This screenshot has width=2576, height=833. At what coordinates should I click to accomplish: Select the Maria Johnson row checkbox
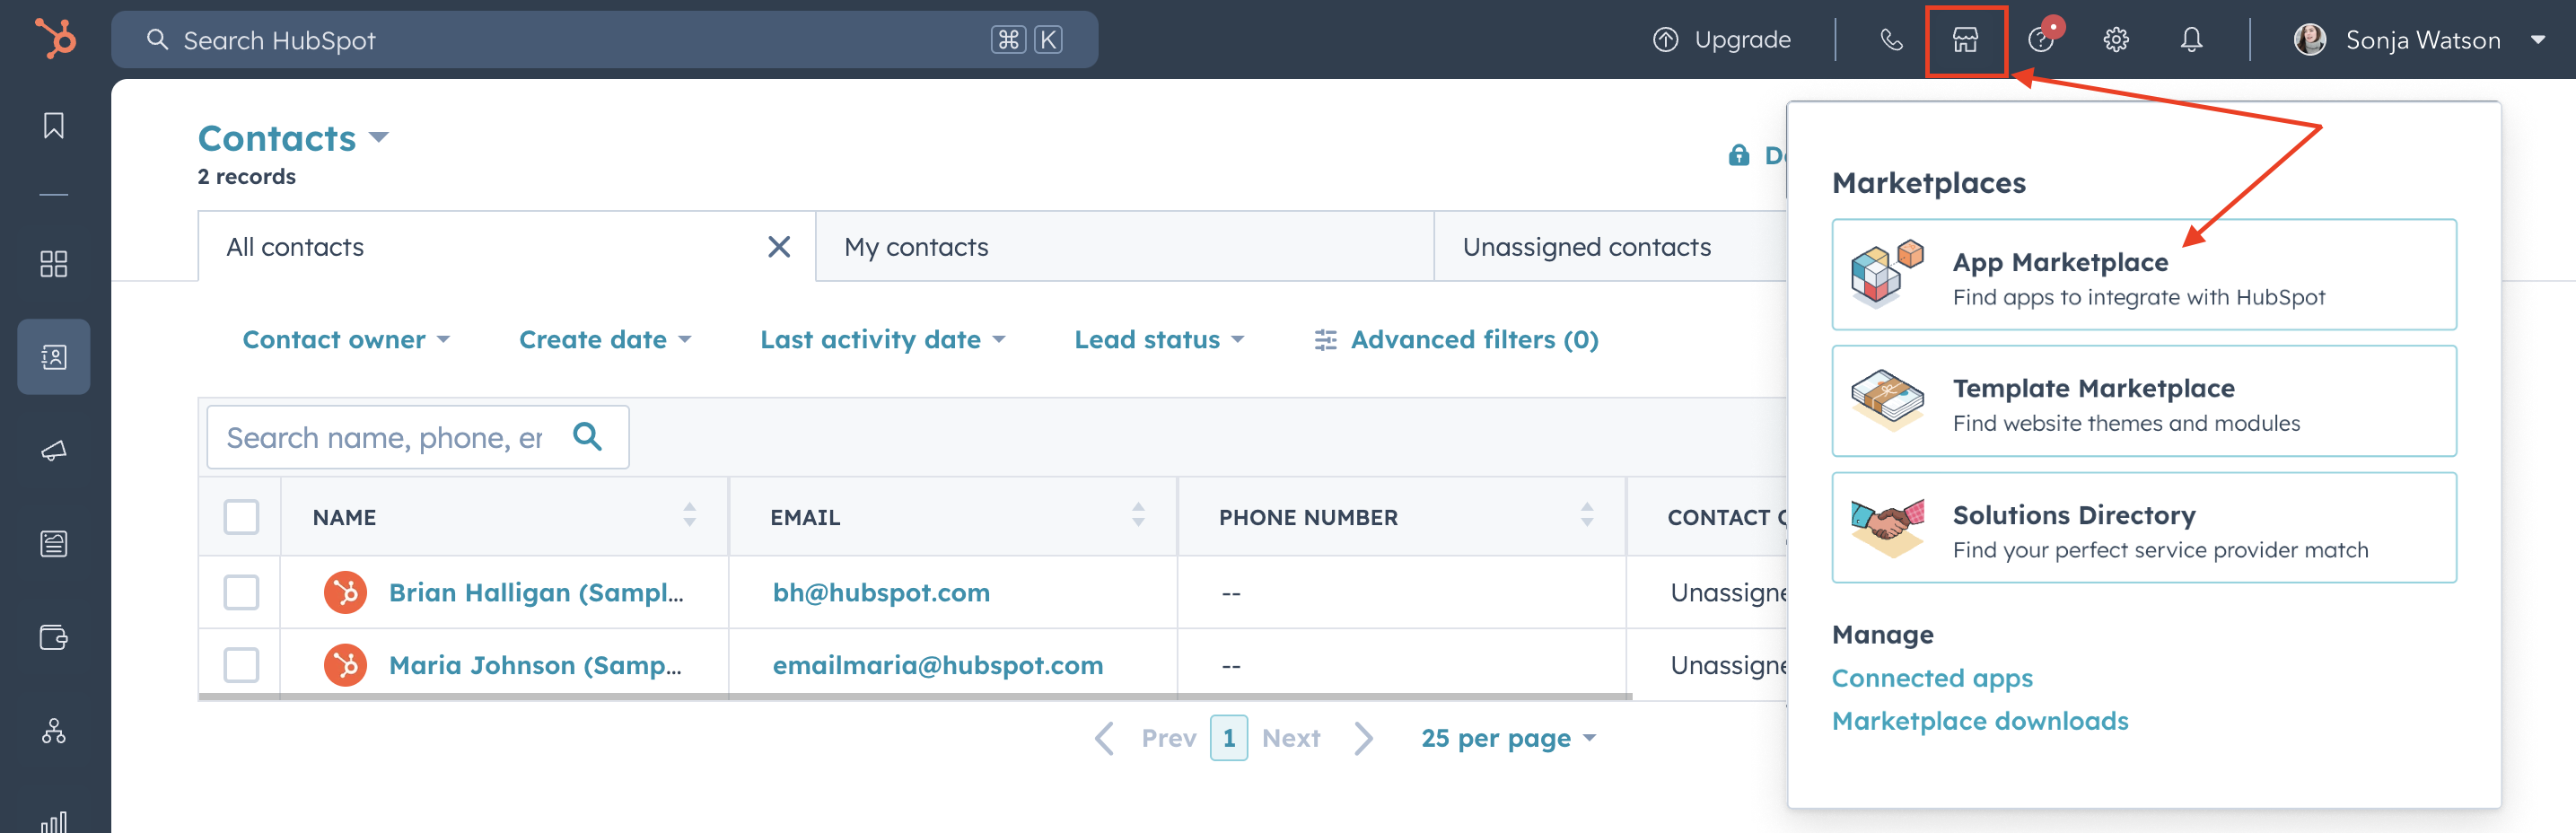[241, 665]
